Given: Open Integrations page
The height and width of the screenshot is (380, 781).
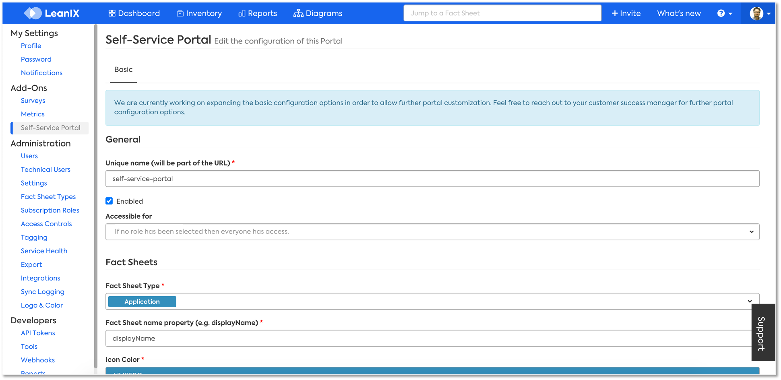Looking at the screenshot, I should pyautogui.click(x=40, y=278).
